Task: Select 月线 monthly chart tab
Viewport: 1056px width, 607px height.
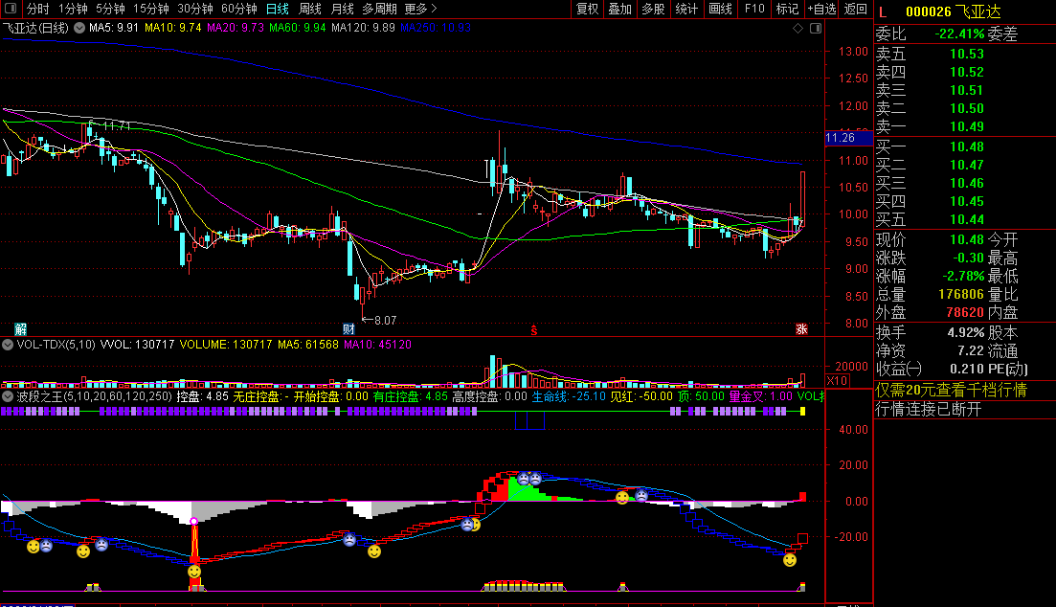Action: (342, 9)
